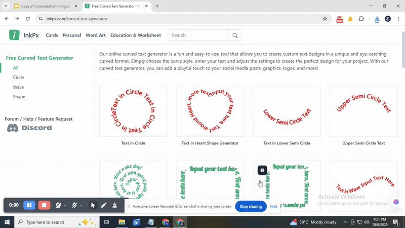405x228 pixels.
Task: Open the Discord link in the sidebar
Action: [x=29, y=128]
